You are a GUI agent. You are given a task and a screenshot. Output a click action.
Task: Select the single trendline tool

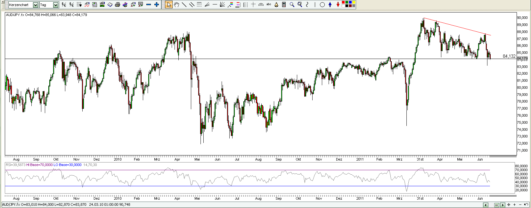point(184,4)
